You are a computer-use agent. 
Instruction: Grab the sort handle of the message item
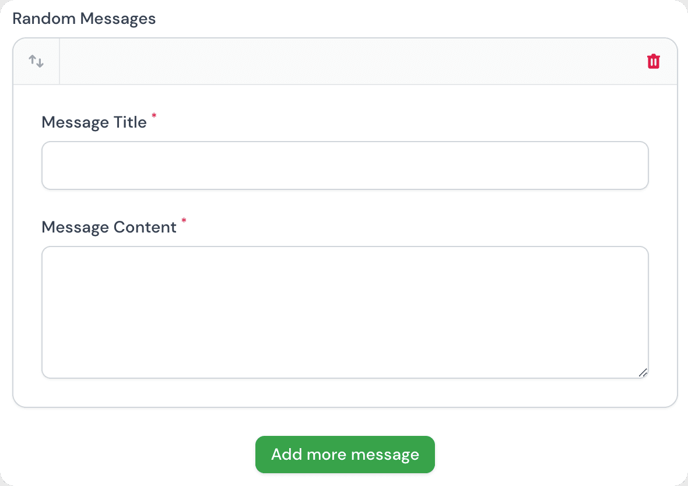pos(36,61)
